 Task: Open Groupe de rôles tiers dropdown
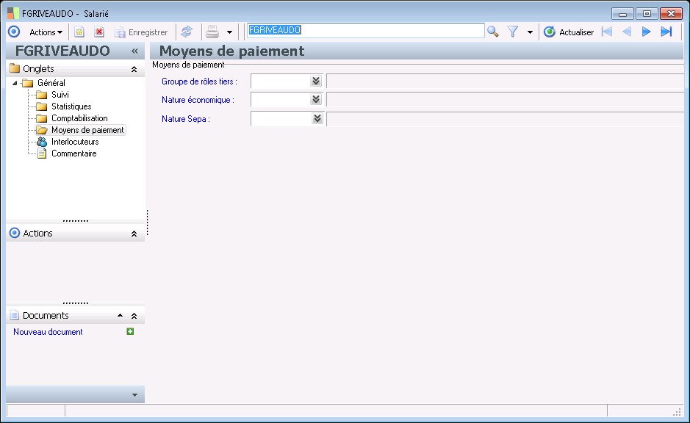(316, 81)
